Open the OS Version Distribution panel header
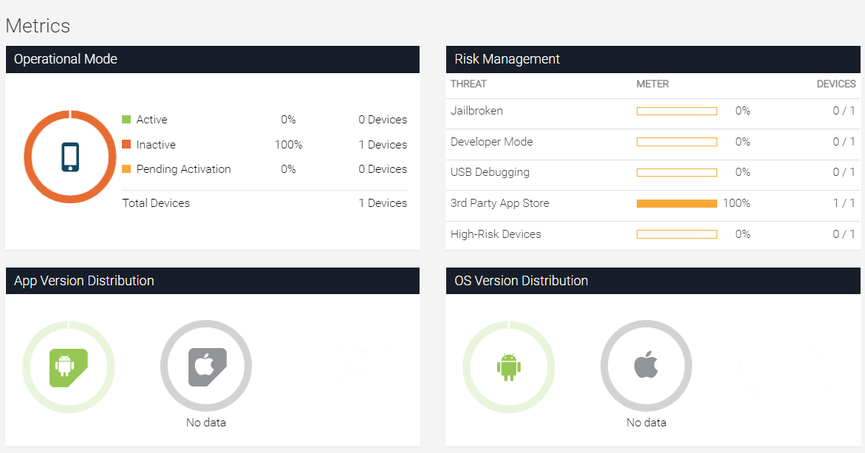The image size is (865, 453). (x=653, y=281)
